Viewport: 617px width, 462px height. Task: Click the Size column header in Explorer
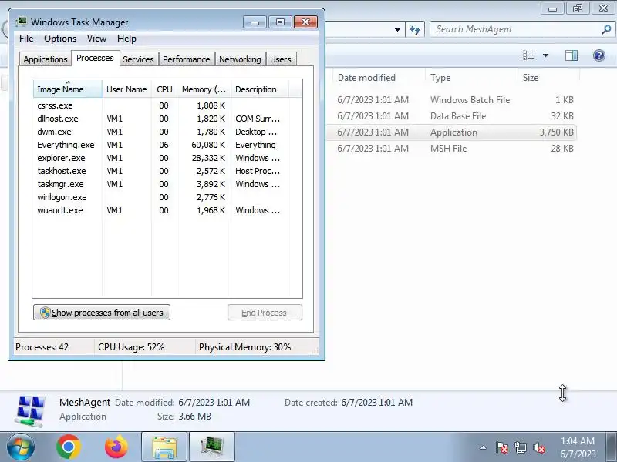pos(548,78)
